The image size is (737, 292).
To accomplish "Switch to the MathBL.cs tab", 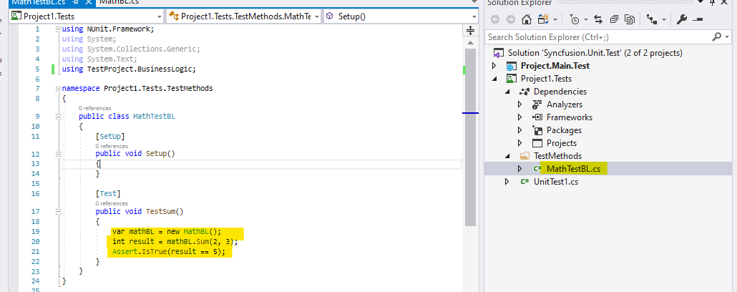I will 119,2.
